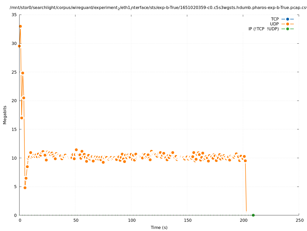Toggle the IP (!TCP !UDP) legend label
This screenshot has height=231, width=307.
(263, 29)
